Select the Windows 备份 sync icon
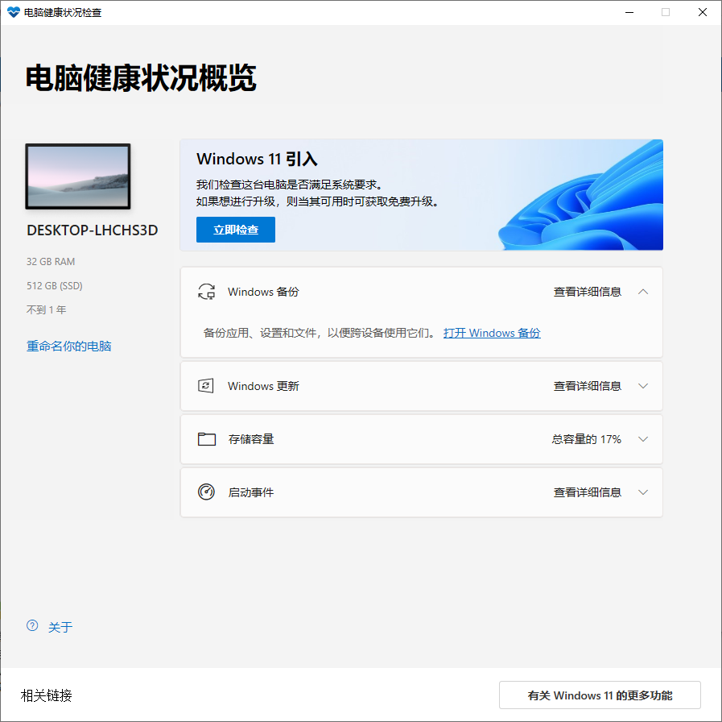This screenshot has height=722, width=722. point(207,292)
